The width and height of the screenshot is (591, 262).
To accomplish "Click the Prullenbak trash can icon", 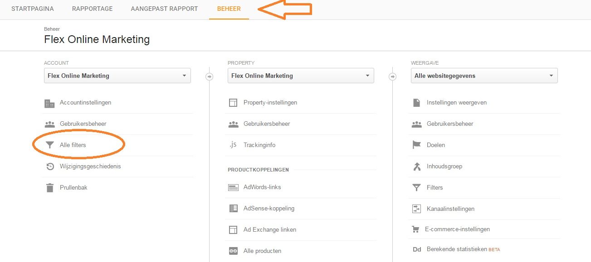I will pos(50,187).
